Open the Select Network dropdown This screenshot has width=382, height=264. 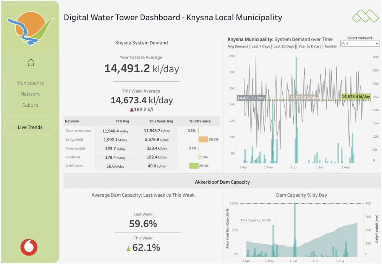[360, 44]
